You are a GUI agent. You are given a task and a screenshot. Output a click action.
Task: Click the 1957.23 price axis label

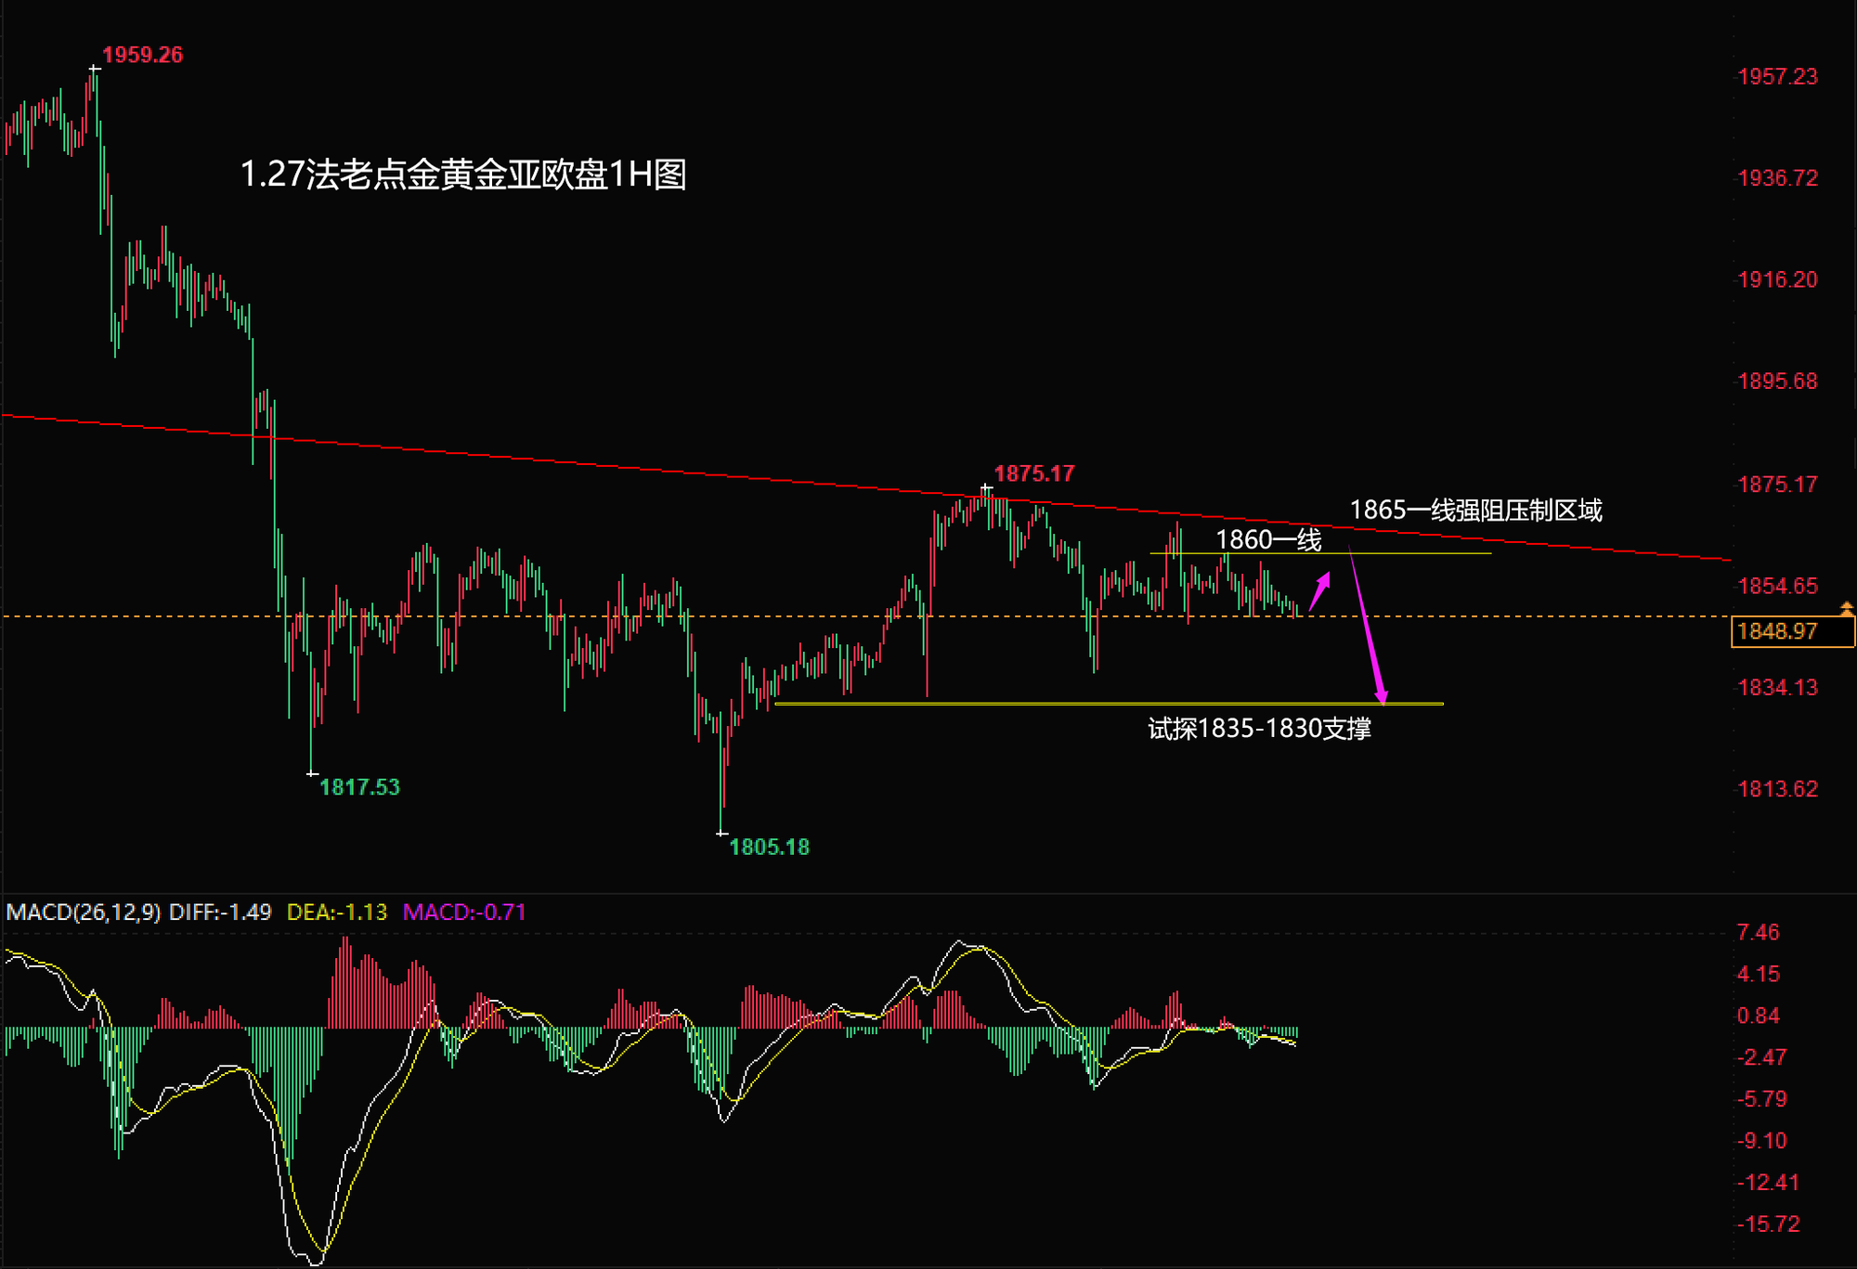1777,77
